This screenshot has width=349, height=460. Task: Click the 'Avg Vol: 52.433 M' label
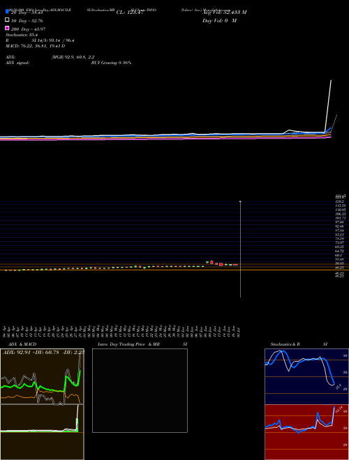(x=225, y=13)
